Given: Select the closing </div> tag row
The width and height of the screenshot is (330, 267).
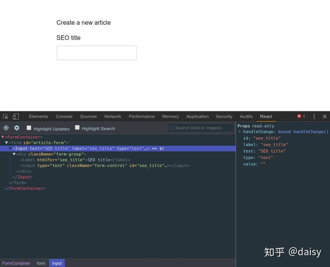Looking at the screenshot, I should click(x=24, y=171).
